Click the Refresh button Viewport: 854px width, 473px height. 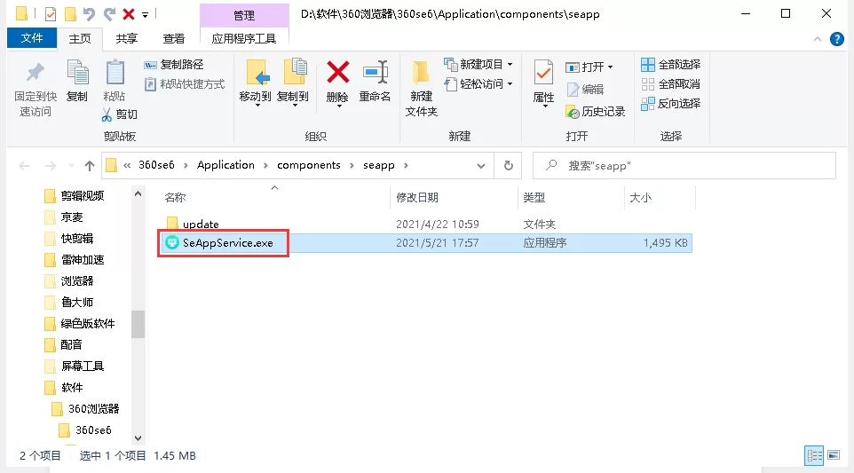[x=508, y=165]
